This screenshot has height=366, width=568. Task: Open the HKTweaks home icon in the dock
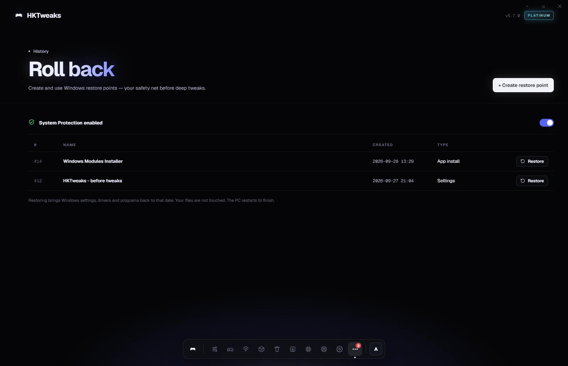point(193,349)
